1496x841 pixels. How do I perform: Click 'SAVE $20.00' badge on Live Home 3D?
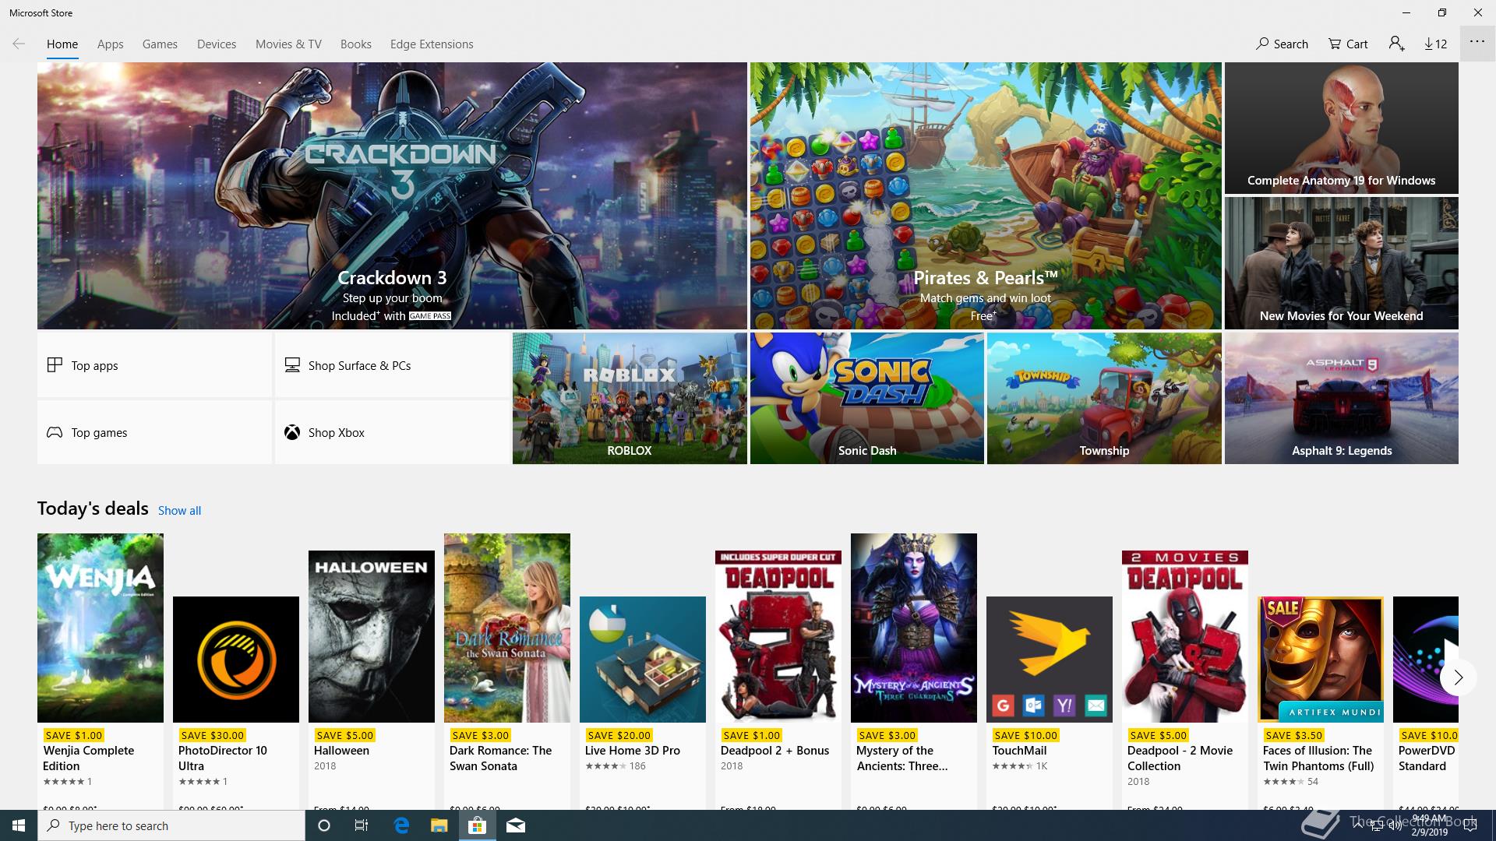click(619, 735)
